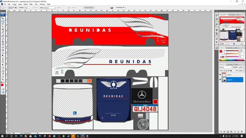Image resolution: width=246 pixels, height=138 pixels.
Task: Switch to the Channels tab
Action: 230,64
